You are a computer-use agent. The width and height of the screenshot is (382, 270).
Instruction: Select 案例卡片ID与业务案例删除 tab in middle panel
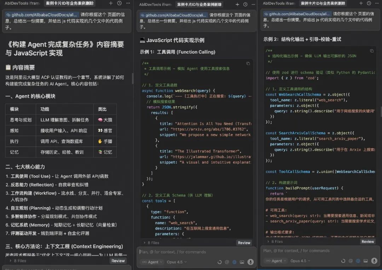click(x=199, y=4)
